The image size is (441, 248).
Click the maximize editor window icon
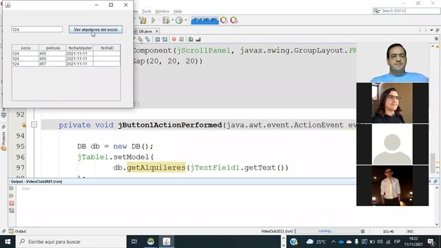point(438,30)
